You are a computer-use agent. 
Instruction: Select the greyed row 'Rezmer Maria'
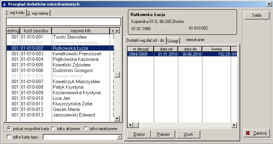click(x=60, y=76)
